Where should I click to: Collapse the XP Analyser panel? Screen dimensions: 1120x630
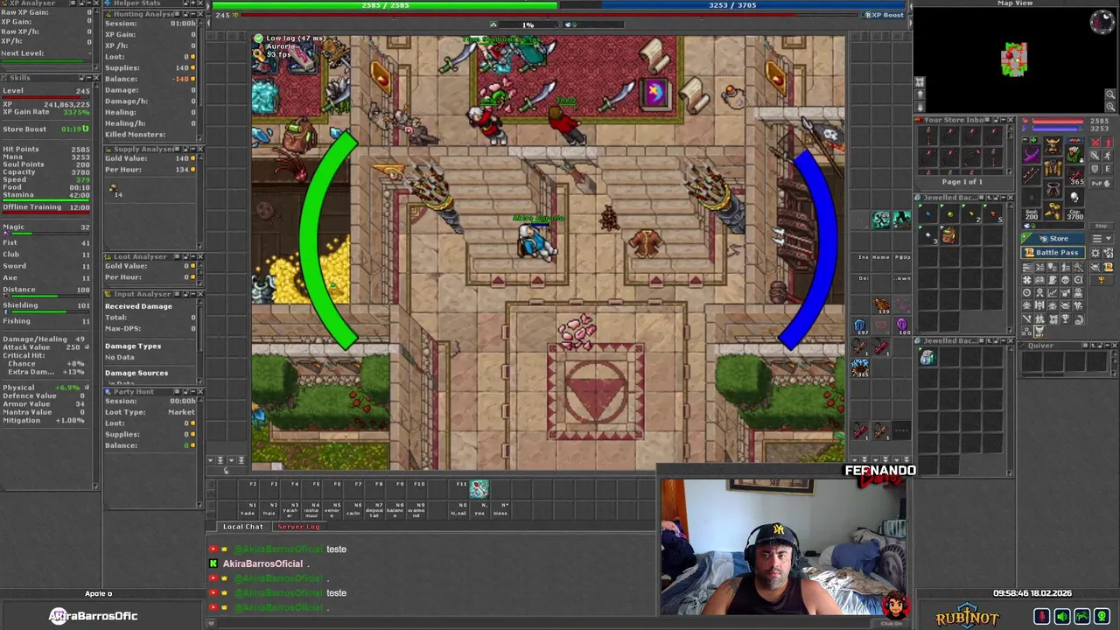click(89, 3)
